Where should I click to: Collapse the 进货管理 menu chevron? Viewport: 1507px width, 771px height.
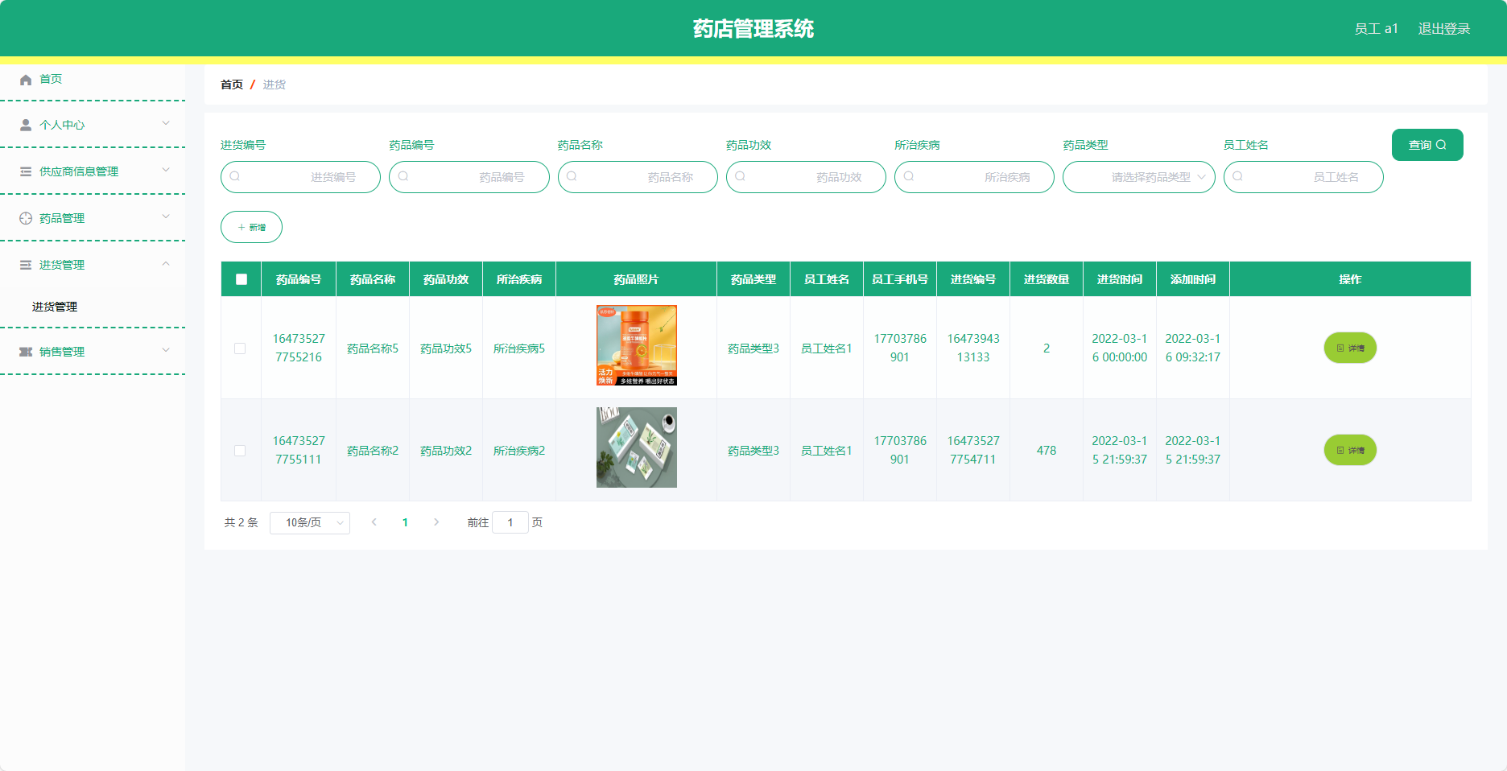click(x=166, y=263)
